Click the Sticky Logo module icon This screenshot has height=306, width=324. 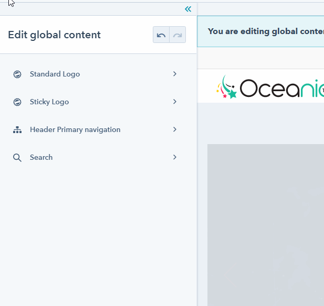17,102
